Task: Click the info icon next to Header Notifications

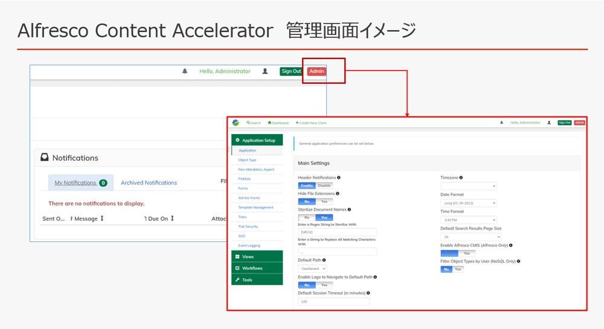Action: (x=339, y=177)
